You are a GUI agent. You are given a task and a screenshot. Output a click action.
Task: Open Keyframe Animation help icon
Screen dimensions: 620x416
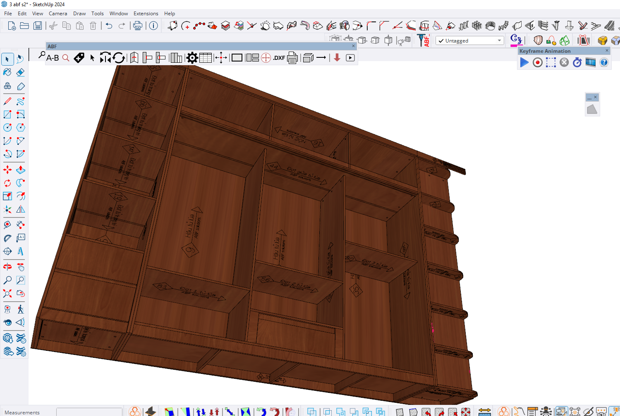click(604, 62)
